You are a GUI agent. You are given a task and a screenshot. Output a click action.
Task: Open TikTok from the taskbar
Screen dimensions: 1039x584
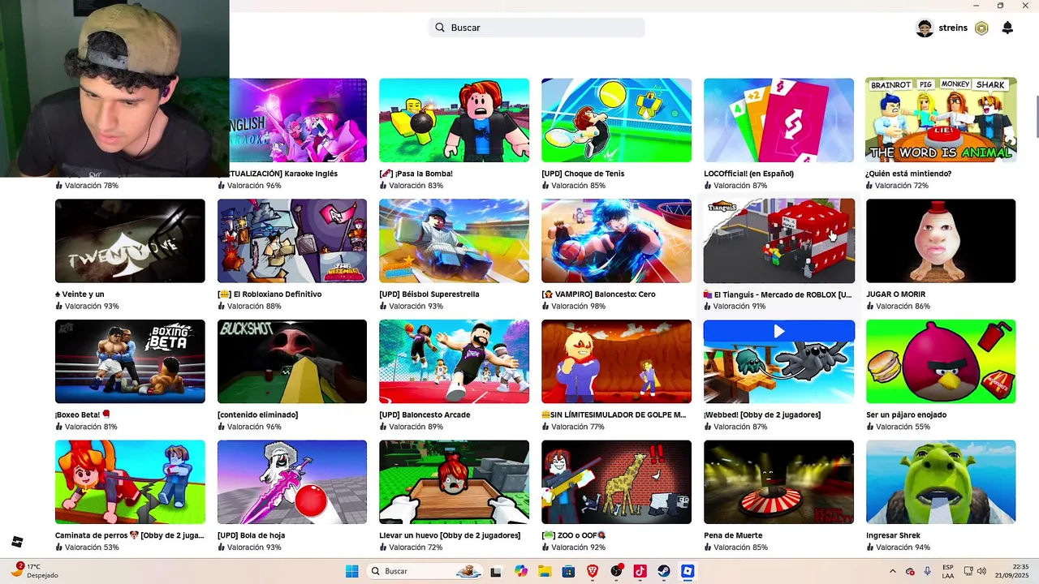pyautogui.click(x=640, y=571)
